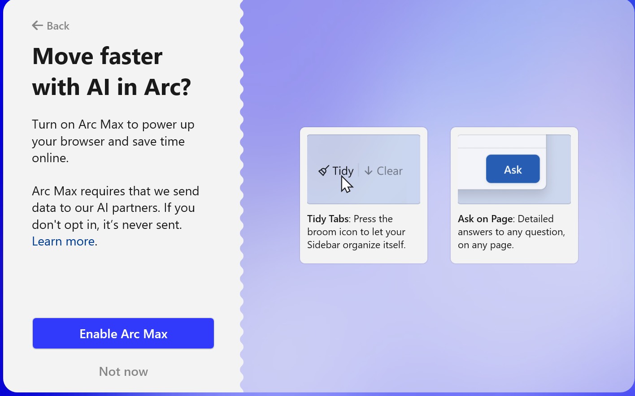The image size is (635, 396).
Task: Click the Move faster with AI heading
Action: click(x=111, y=71)
